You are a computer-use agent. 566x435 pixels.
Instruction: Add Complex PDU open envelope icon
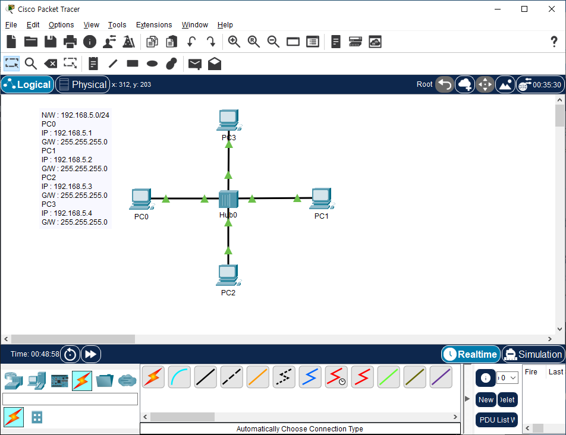tap(215, 64)
